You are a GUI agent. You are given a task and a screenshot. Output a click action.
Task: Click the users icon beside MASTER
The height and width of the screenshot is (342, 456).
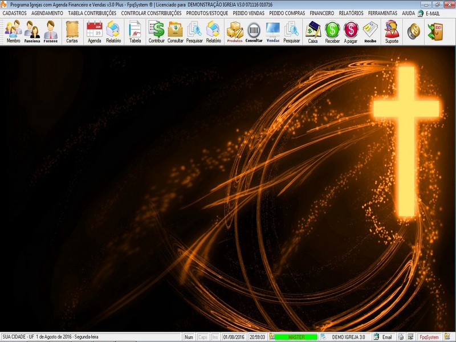point(272,337)
